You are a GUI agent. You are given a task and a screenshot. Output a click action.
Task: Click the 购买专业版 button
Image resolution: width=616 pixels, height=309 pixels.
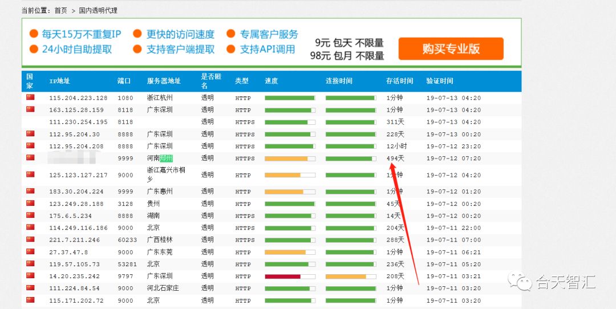pos(451,48)
